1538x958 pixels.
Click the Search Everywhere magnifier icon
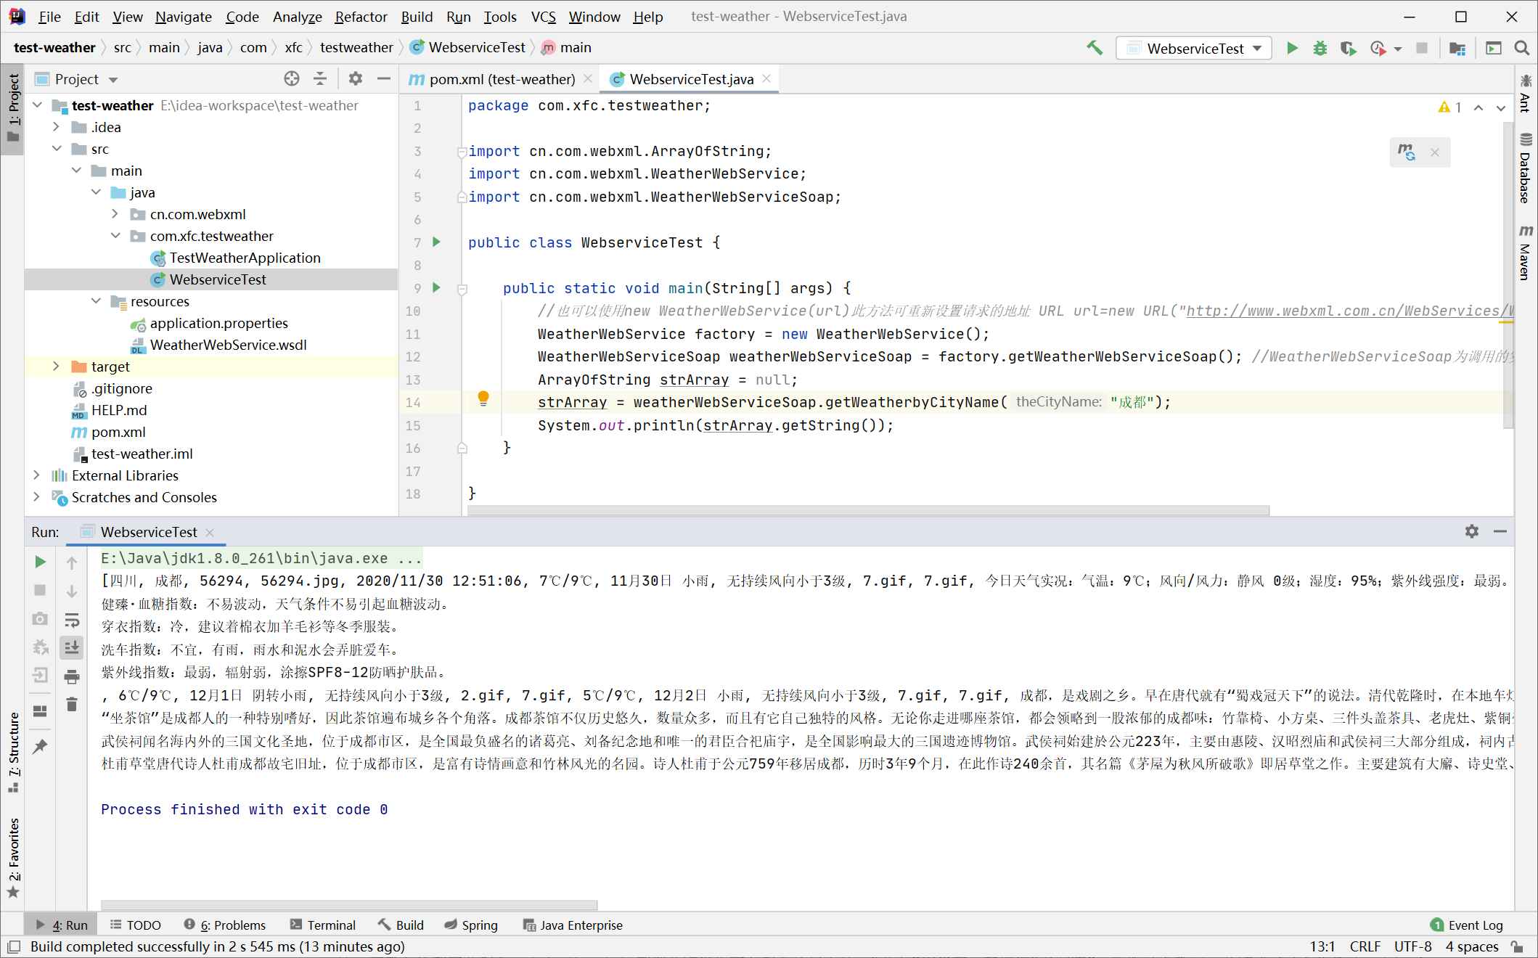click(1522, 48)
